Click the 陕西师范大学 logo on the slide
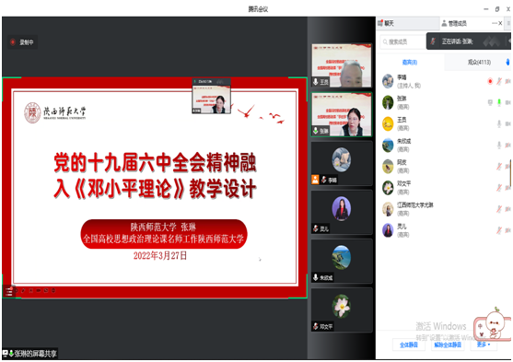 (x=55, y=112)
